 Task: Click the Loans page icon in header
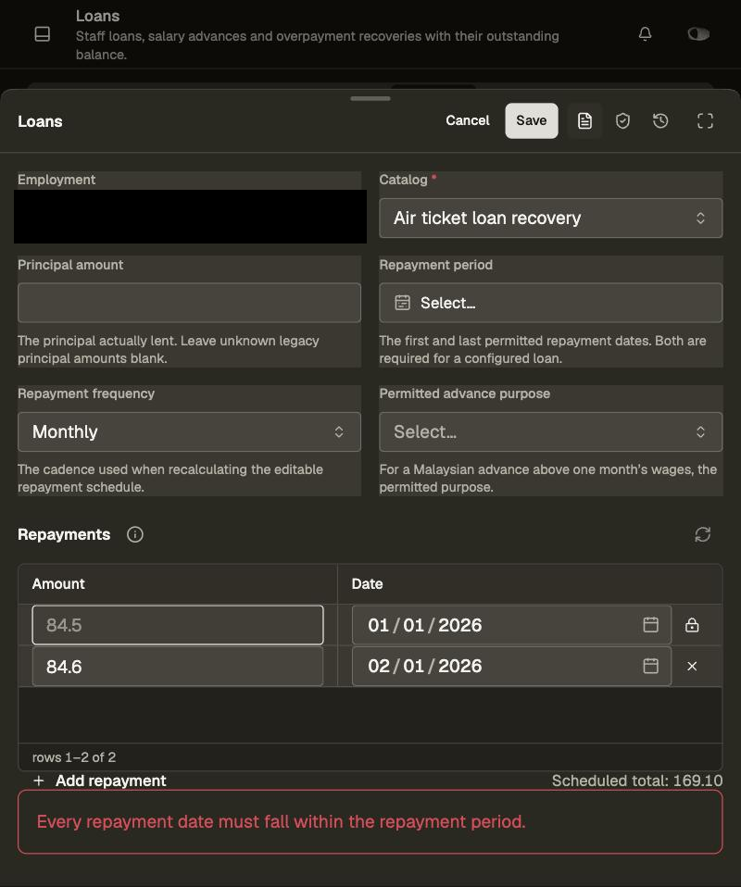[x=43, y=34]
